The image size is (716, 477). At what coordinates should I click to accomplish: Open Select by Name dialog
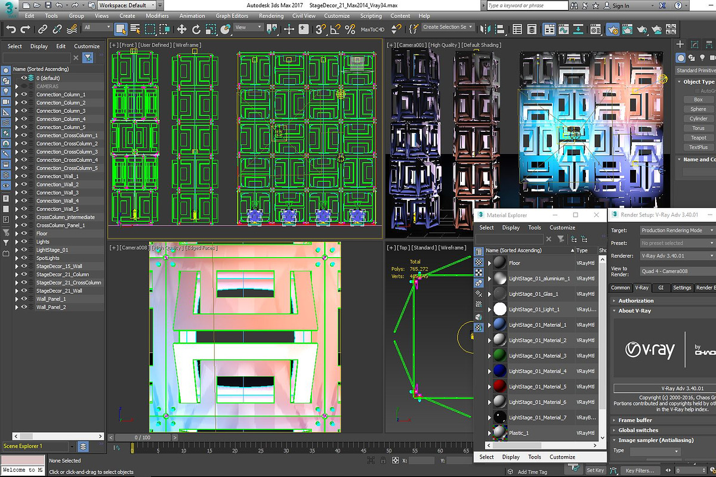(135, 29)
